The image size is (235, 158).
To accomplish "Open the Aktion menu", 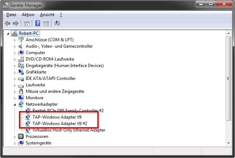I will point(28,15).
